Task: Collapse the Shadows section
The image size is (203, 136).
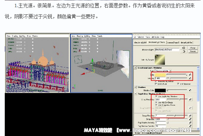Action: (135, 87)
